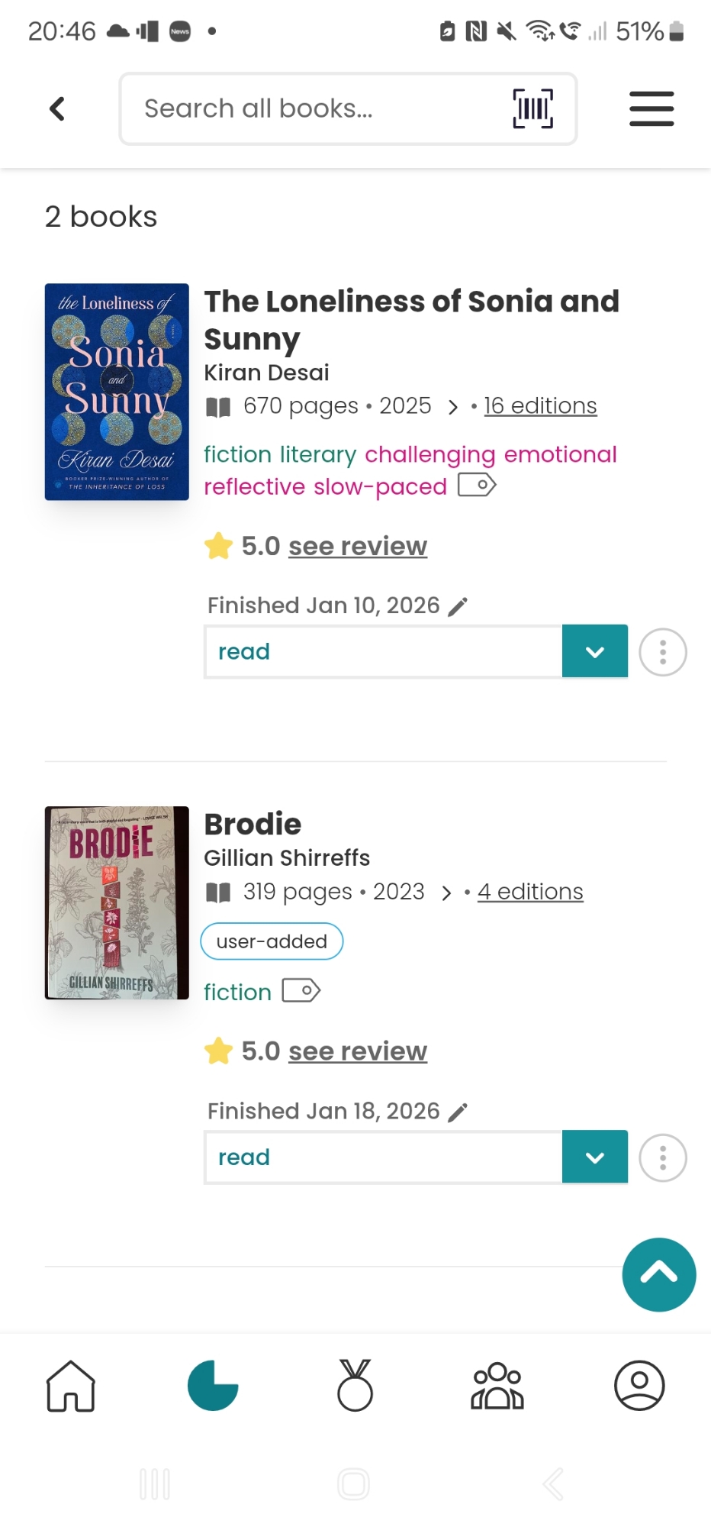Expand read status dropdown for Brodie

595,1157
